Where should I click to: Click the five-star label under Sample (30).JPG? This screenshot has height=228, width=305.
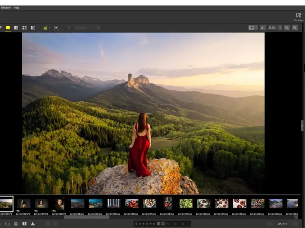(x=18, y=211)
